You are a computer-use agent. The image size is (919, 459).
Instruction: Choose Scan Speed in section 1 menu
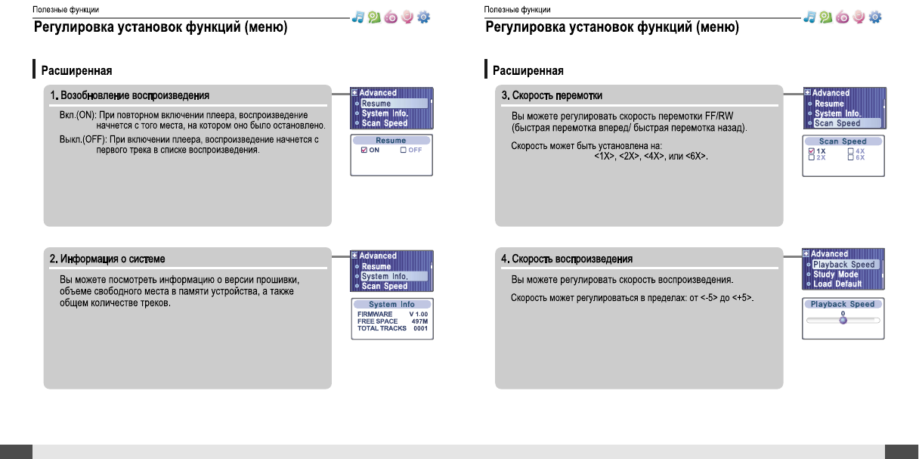pos(384,123)
